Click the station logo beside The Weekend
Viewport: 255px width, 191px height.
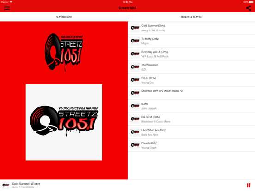[x=135, y=67]
